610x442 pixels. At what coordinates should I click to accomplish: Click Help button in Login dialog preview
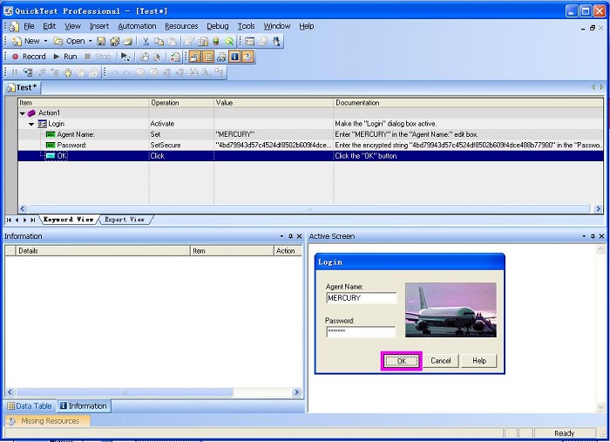(x=479, y=361)
